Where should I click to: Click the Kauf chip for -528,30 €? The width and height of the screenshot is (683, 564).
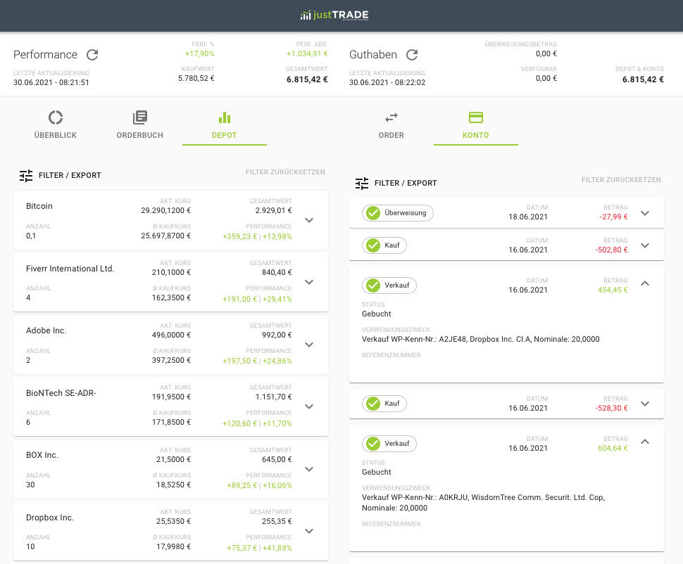(x=384, y=404)
